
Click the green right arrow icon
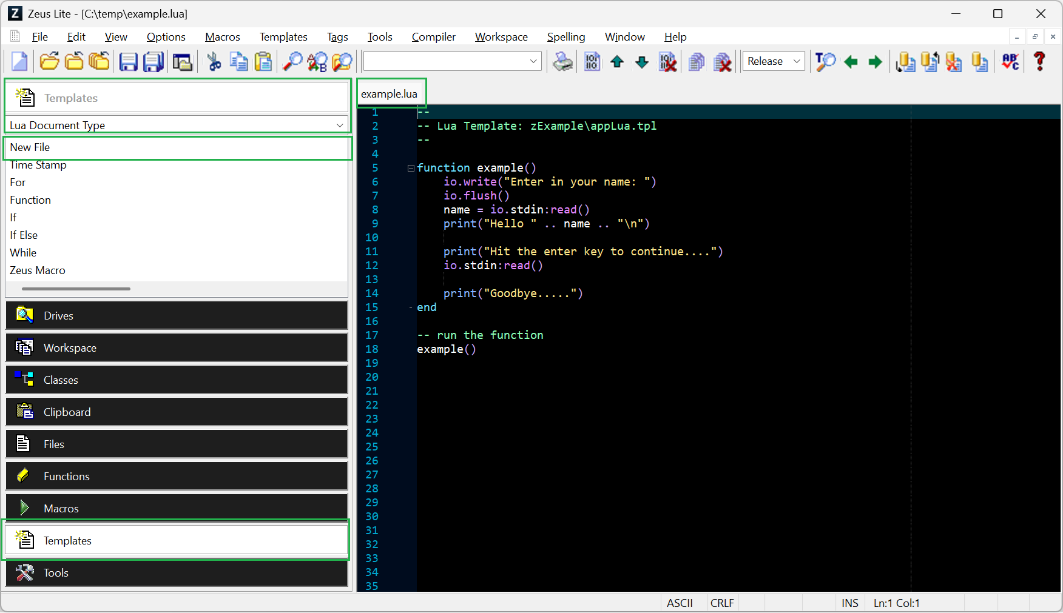(x=875, y=61)
